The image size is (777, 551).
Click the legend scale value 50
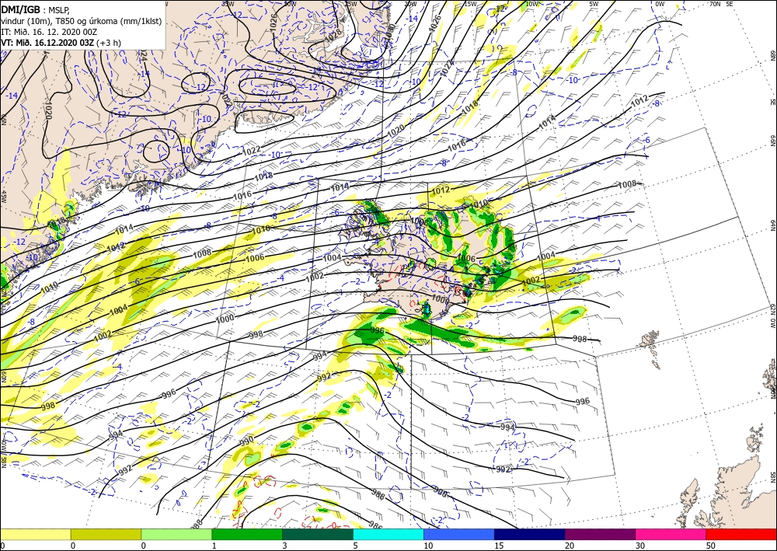tap(711, 546)
